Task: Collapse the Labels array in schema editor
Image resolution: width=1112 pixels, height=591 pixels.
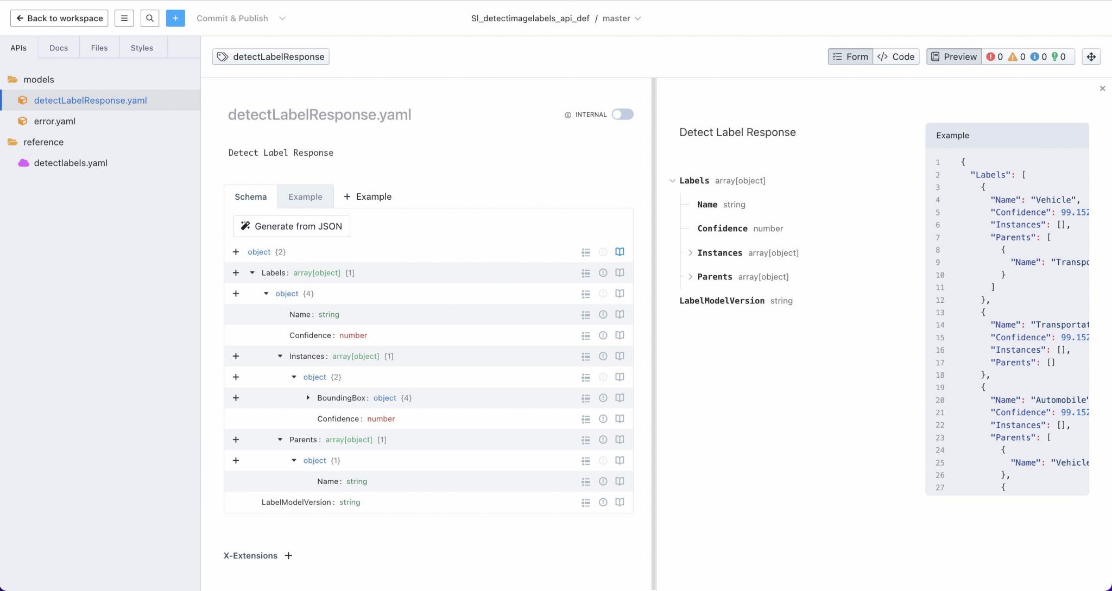Action: coord(252,273)
